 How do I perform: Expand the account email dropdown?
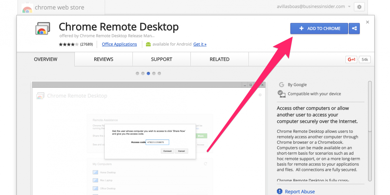coord(349,6)
